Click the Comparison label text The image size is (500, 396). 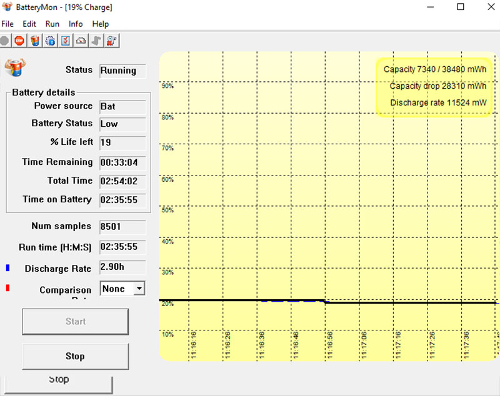66,290
